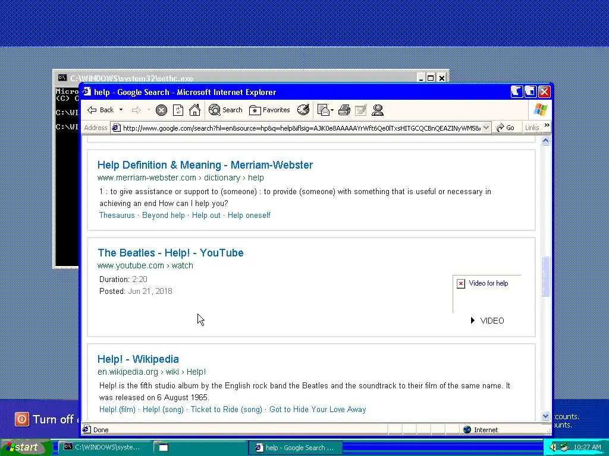This screenshot has height=456, width=609.
Task: Open the Help! - Wikipedia result
Action: point(138,359)
